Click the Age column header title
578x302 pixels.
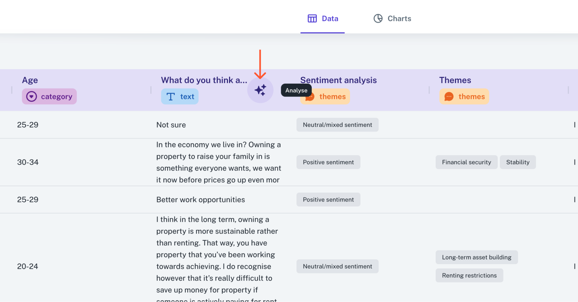[30, 80]
